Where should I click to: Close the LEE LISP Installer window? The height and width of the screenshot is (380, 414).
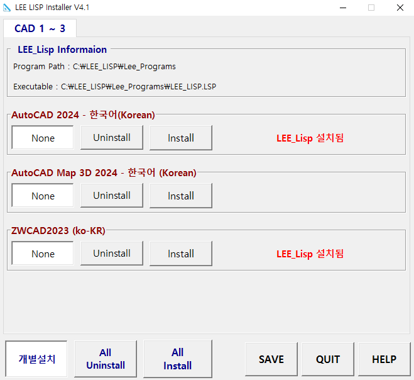tap(400, 8)
